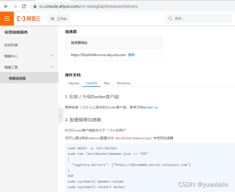Viewport: 235px width, 192px height.
Task: Click the browser back arrow
Action: click(6, 6)
